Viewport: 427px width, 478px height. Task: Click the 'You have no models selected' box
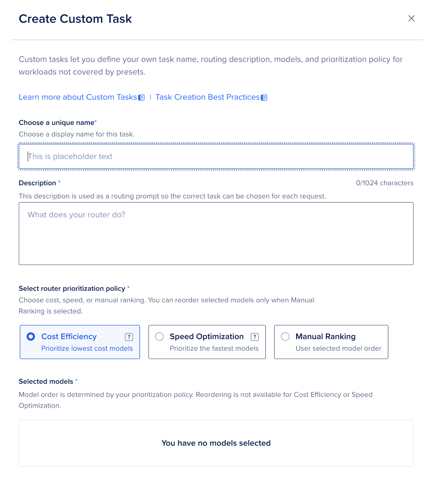[216, 443]
